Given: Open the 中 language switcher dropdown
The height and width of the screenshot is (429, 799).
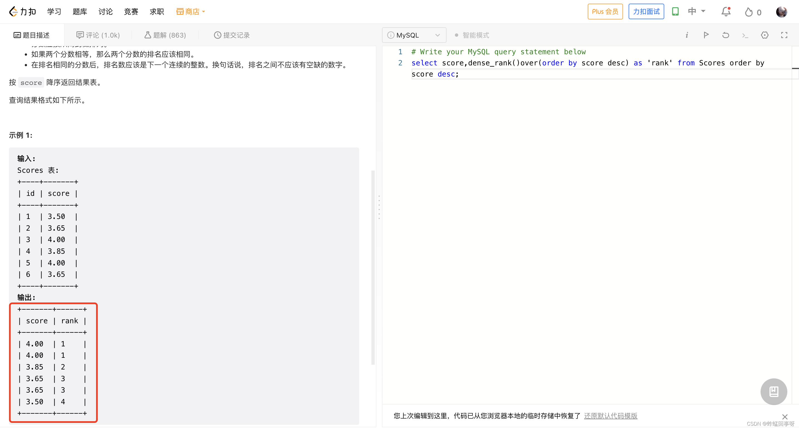Looking at the screenshot, I should coord(696,11).
